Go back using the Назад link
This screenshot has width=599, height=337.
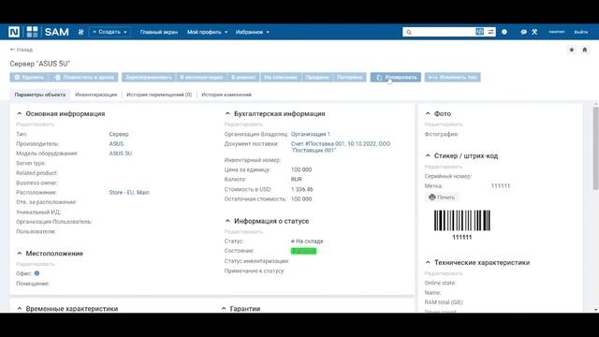[x=22, y=50]
